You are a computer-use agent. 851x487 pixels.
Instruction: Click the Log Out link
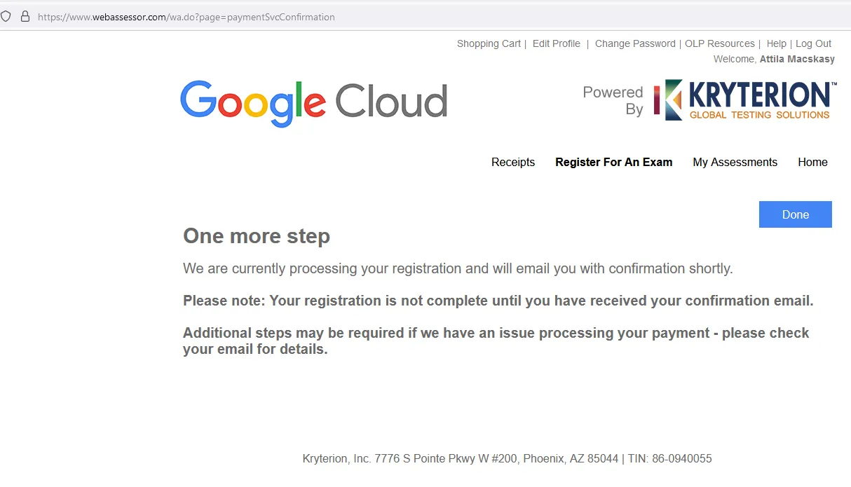[x=814, y=43]
